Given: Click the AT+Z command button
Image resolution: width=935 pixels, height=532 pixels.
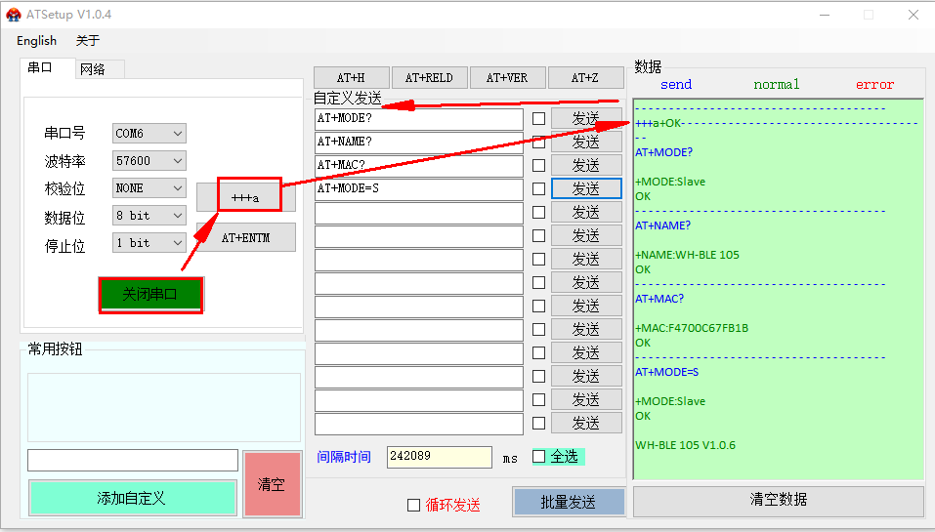Looking at the screenshot, I should pyautogui.click(x=585, y=78).
